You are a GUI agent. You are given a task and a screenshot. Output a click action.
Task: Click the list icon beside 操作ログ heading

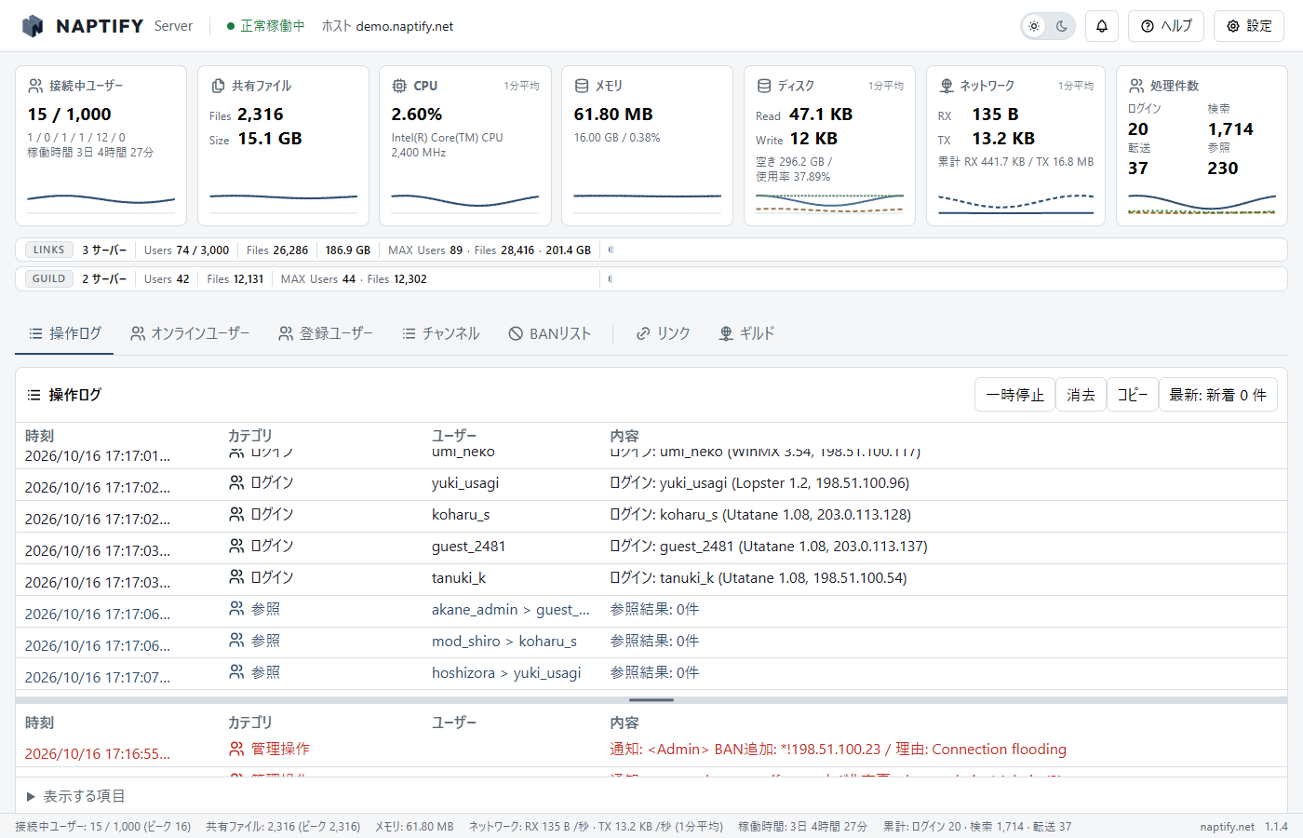(34, 395)
